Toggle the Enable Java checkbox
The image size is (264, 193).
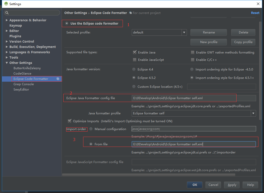click(135, 52)
